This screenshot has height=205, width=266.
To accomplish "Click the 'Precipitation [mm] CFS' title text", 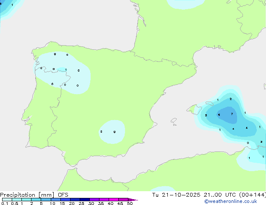I will (34, 195).
